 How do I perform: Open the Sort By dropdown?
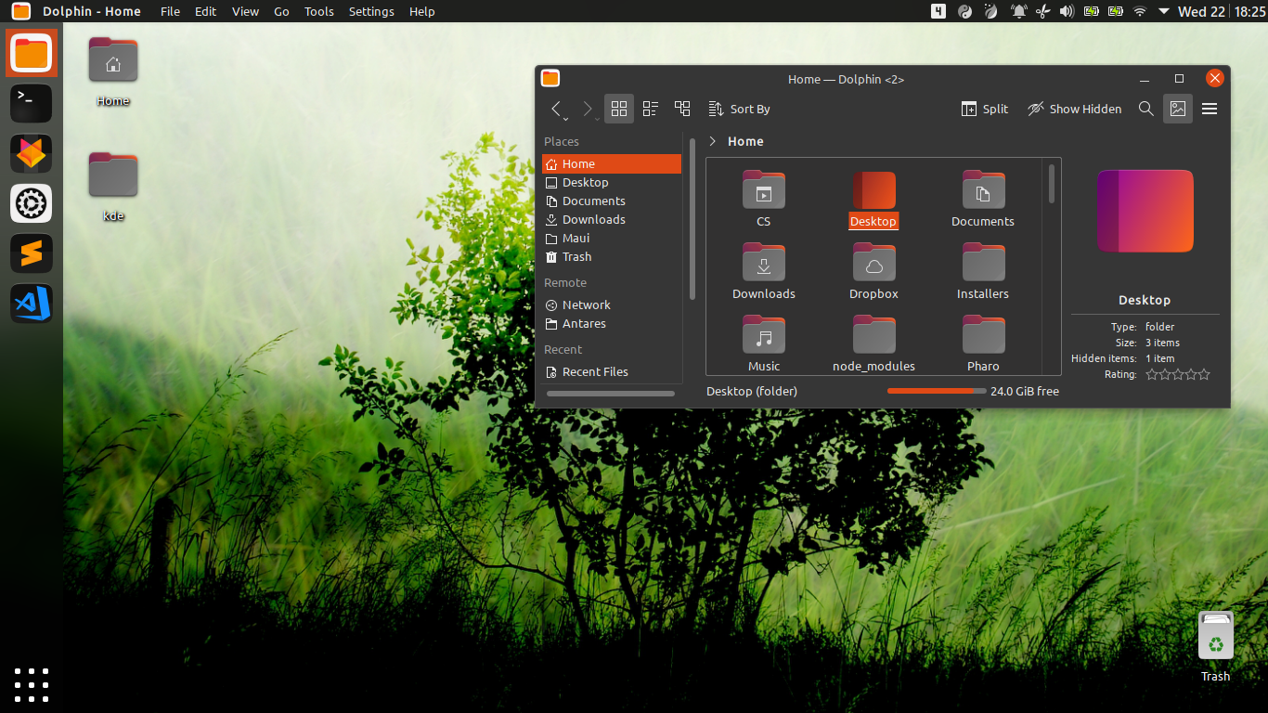tap(739, 109)
